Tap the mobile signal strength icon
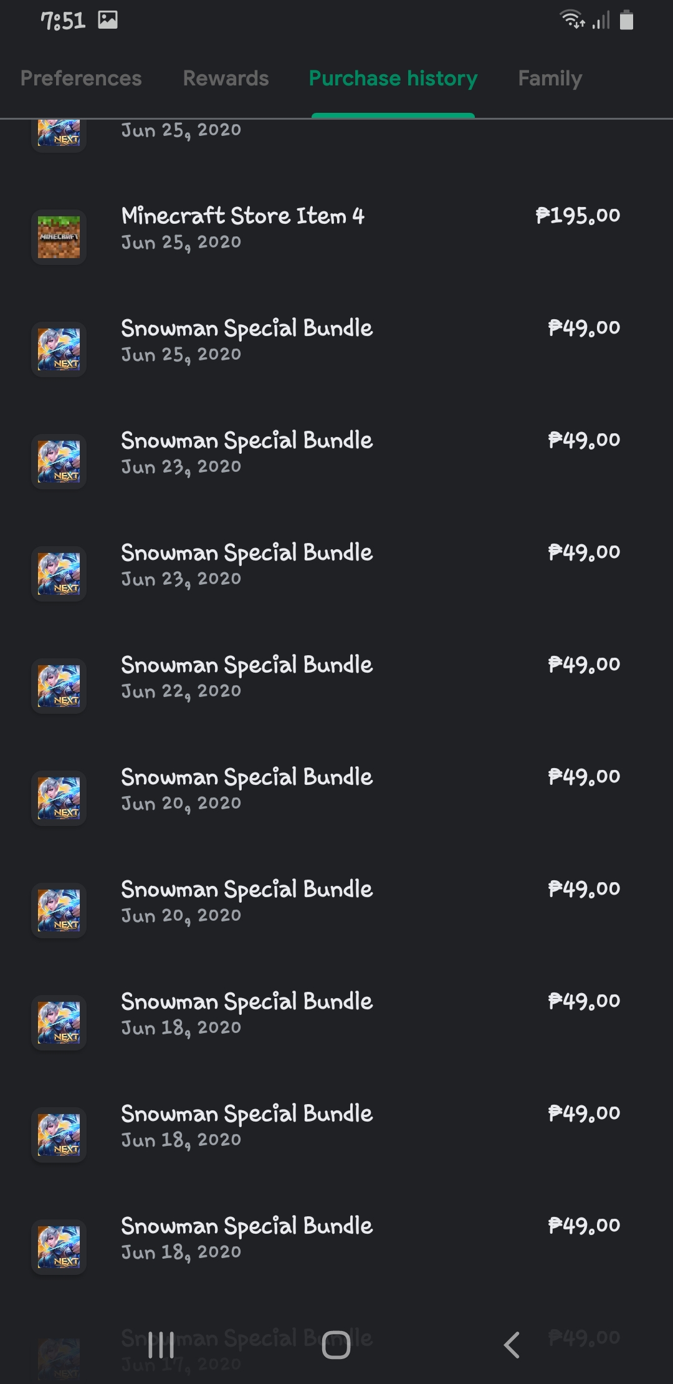The height and width of the screenshot is (1384, 673). pos(601,21)
